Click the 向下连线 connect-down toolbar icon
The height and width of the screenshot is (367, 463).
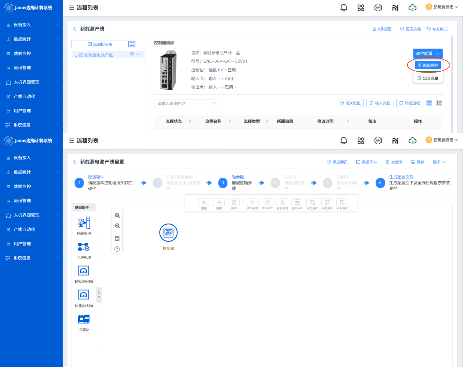pyautogui.click(x=342, y=203)
